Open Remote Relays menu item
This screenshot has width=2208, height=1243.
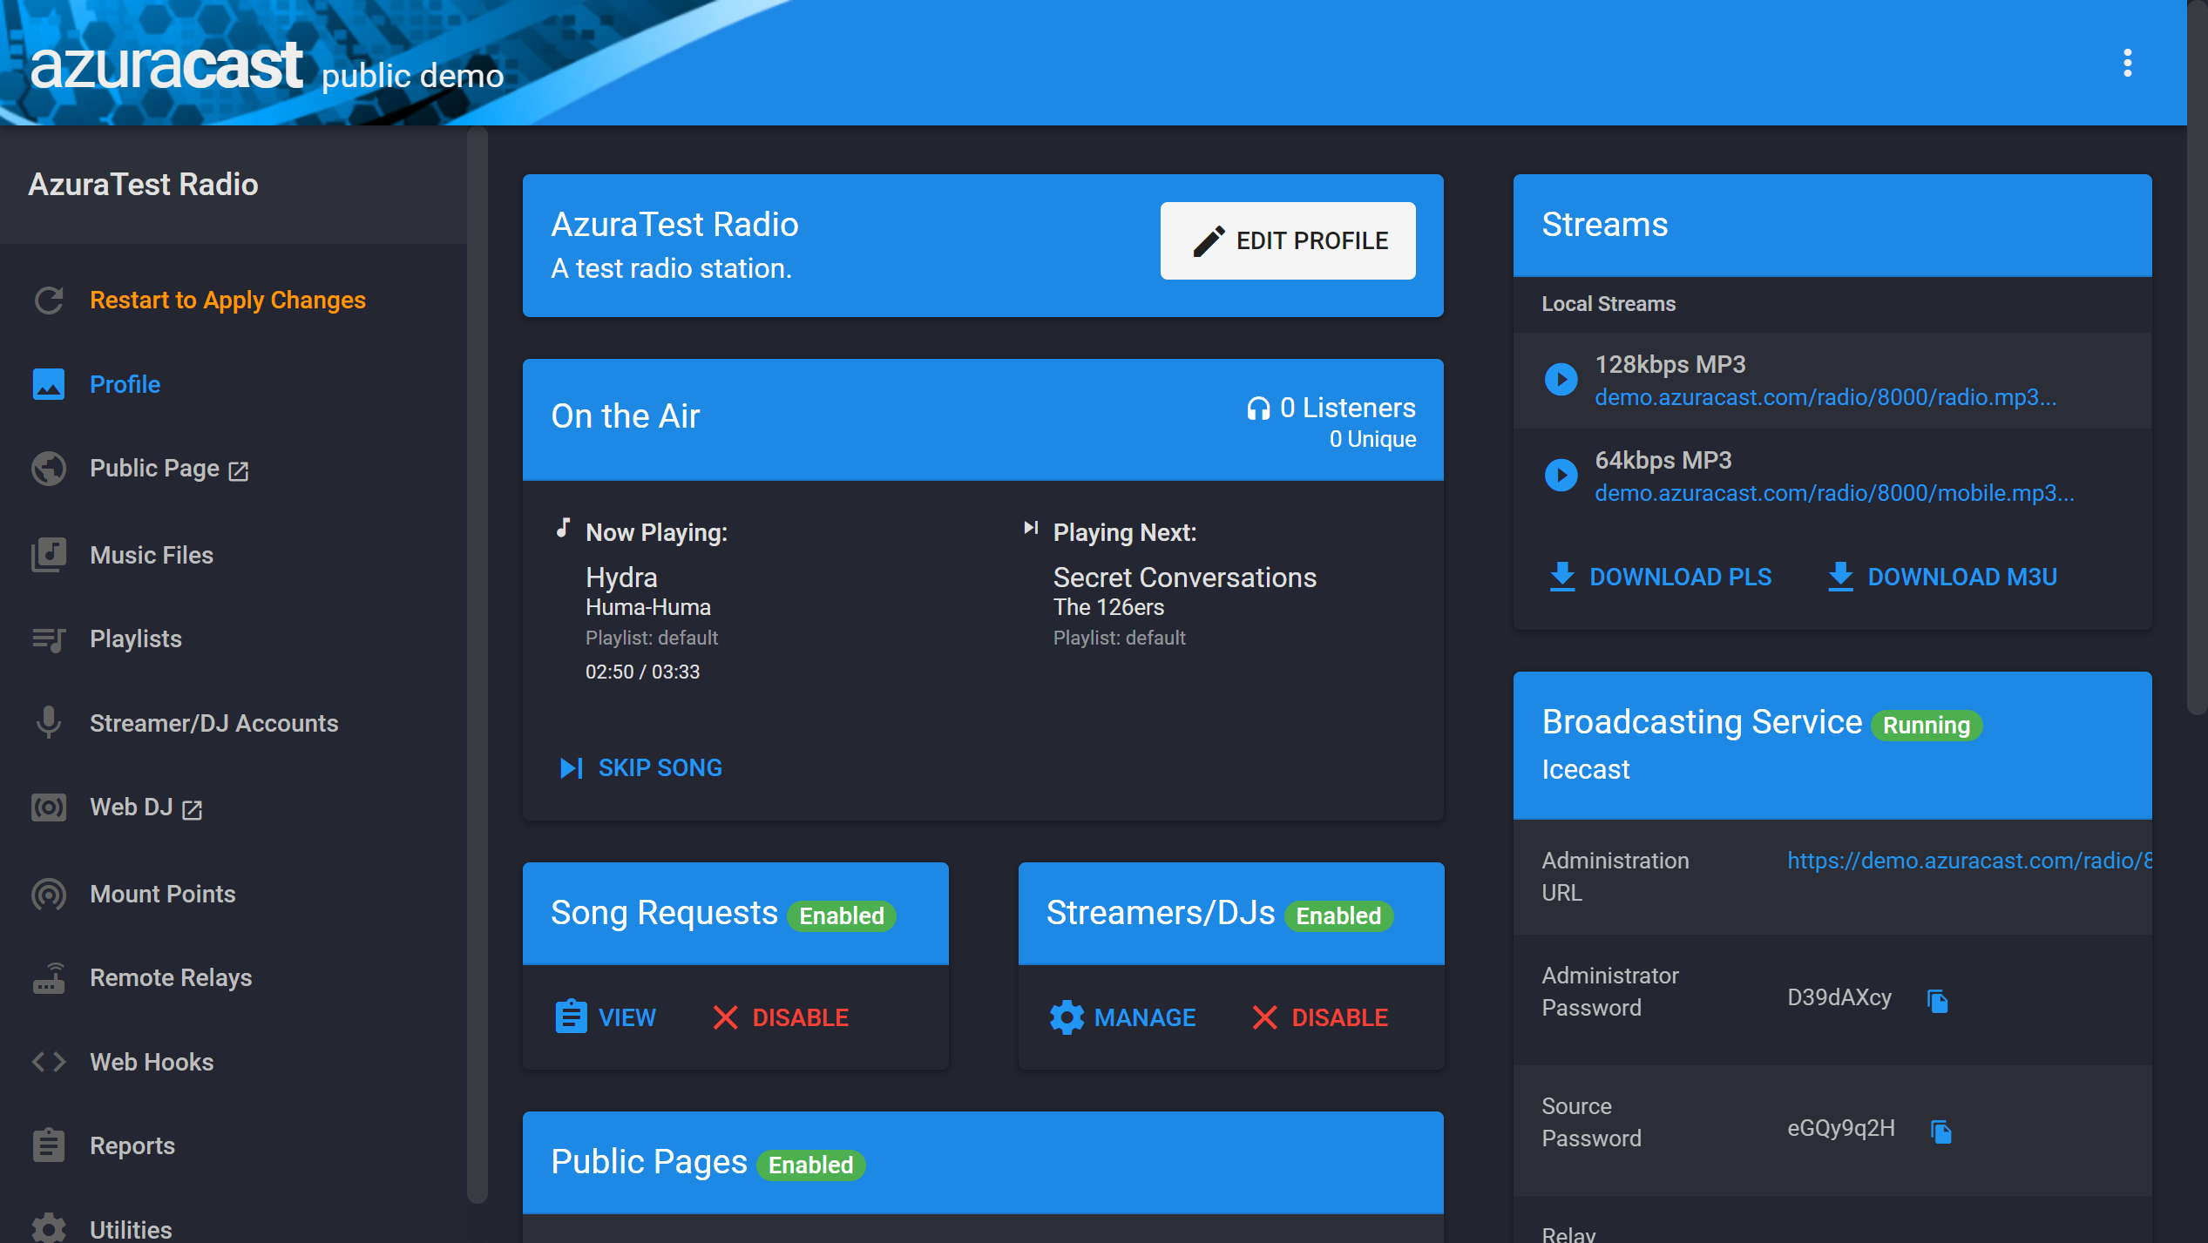click(x=171, y=977)
